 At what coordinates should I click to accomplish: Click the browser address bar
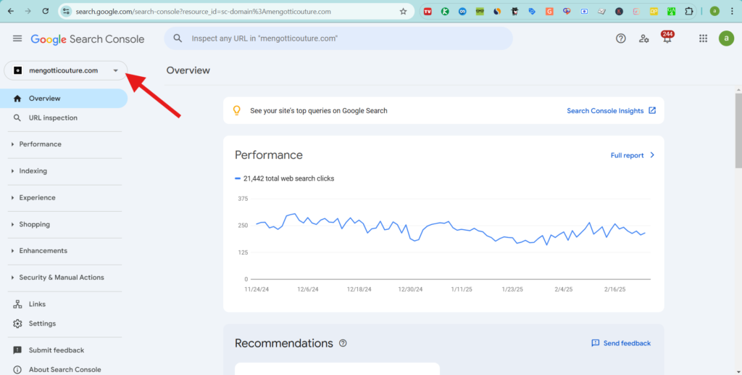(x=237, y=12)
